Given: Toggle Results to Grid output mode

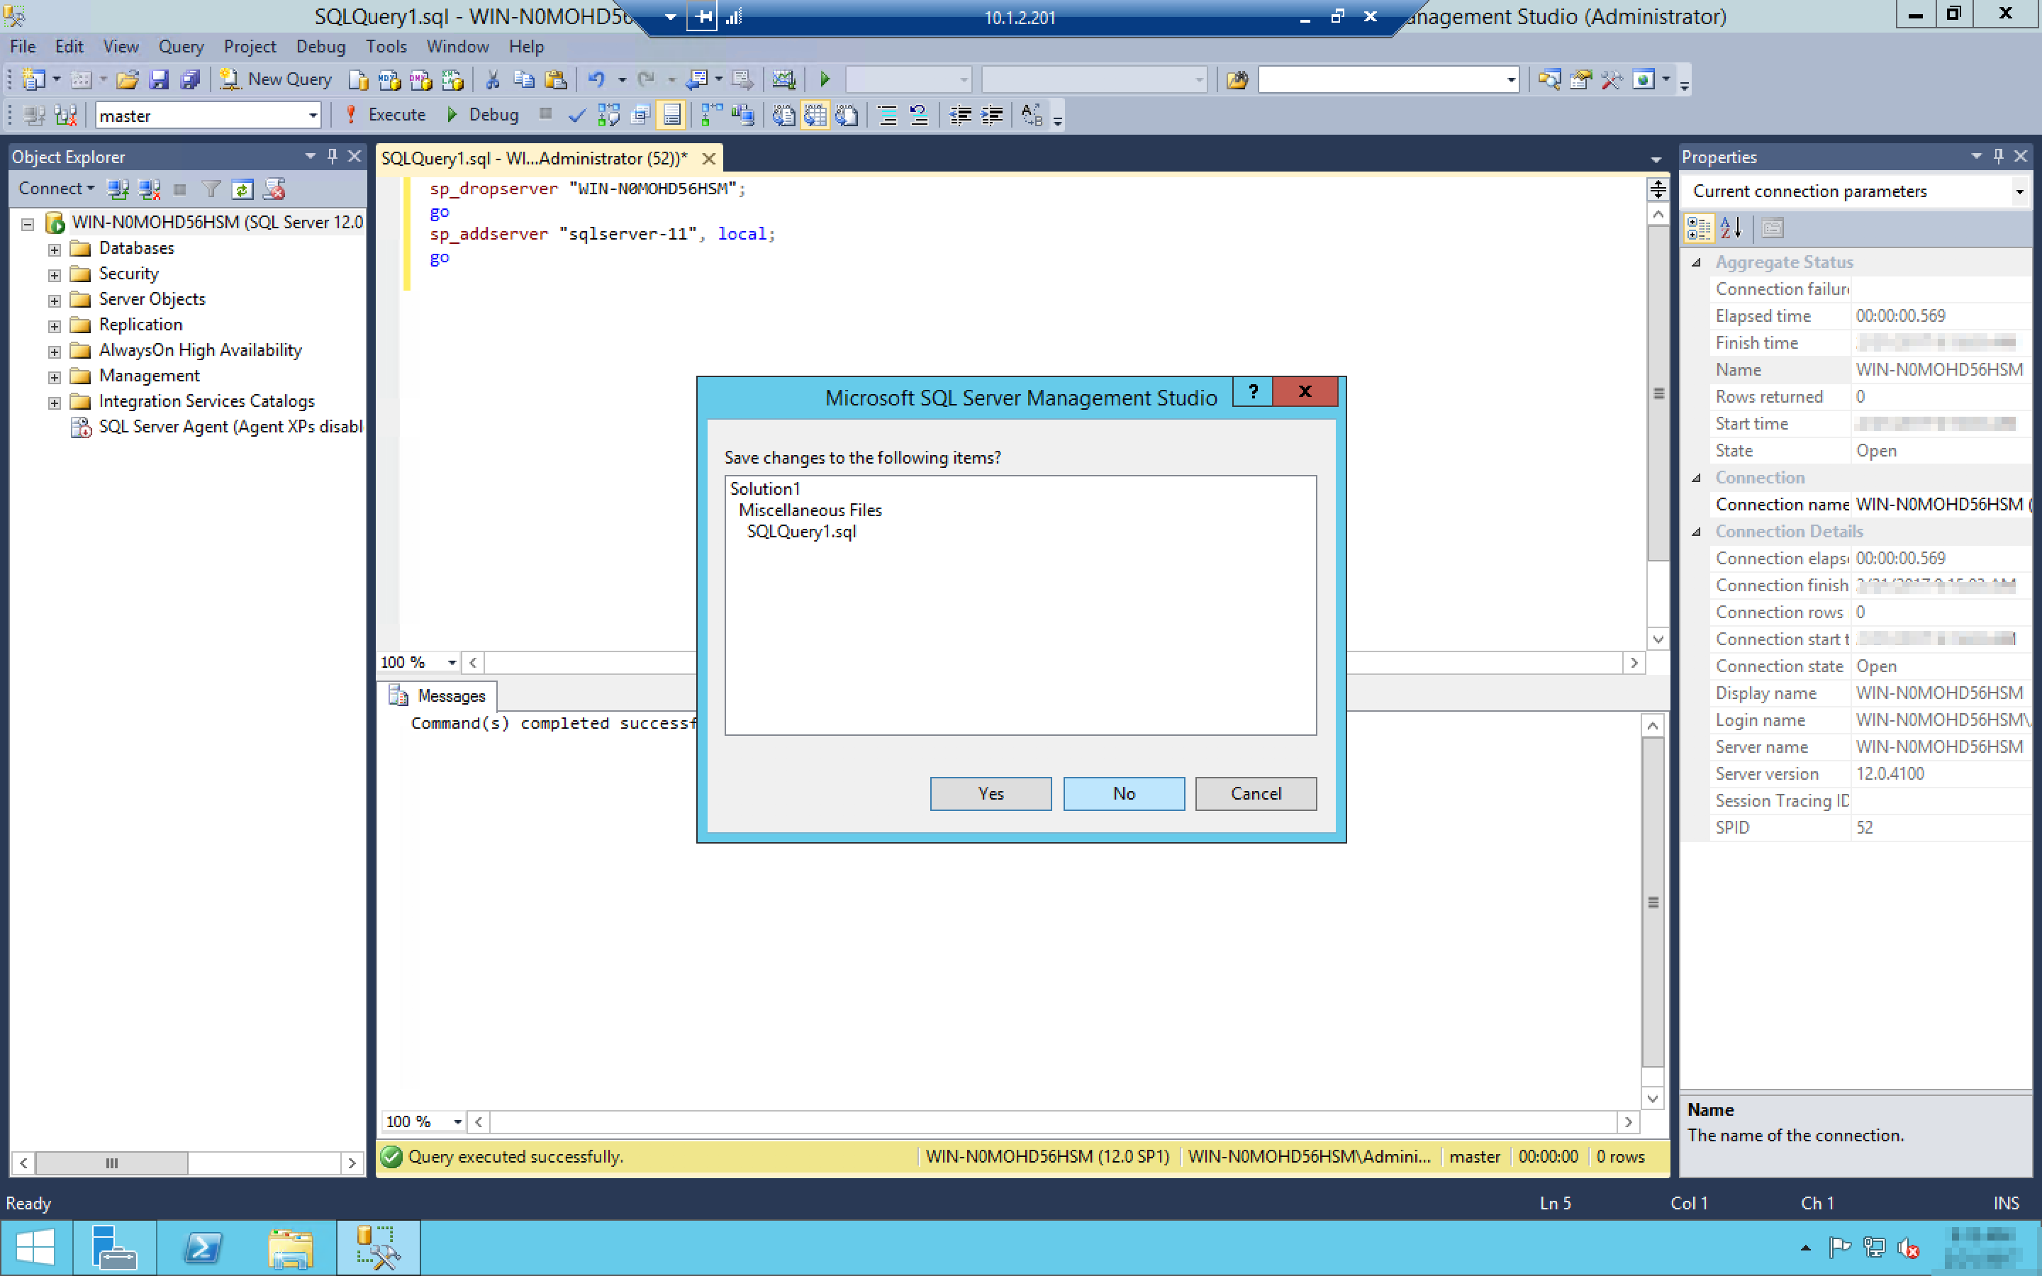Looking at the screenshot, I should click(815, 116).
